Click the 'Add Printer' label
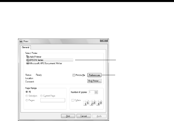Screen dimensions: 174x121 point(35,57)
